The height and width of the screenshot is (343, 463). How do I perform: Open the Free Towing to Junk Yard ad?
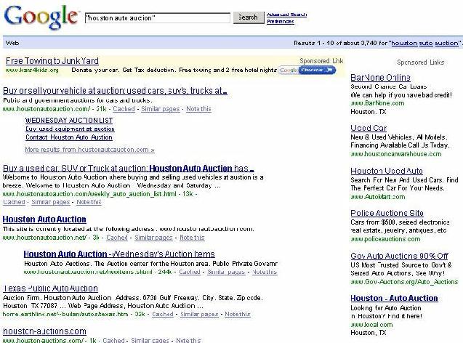pos(52,61)
